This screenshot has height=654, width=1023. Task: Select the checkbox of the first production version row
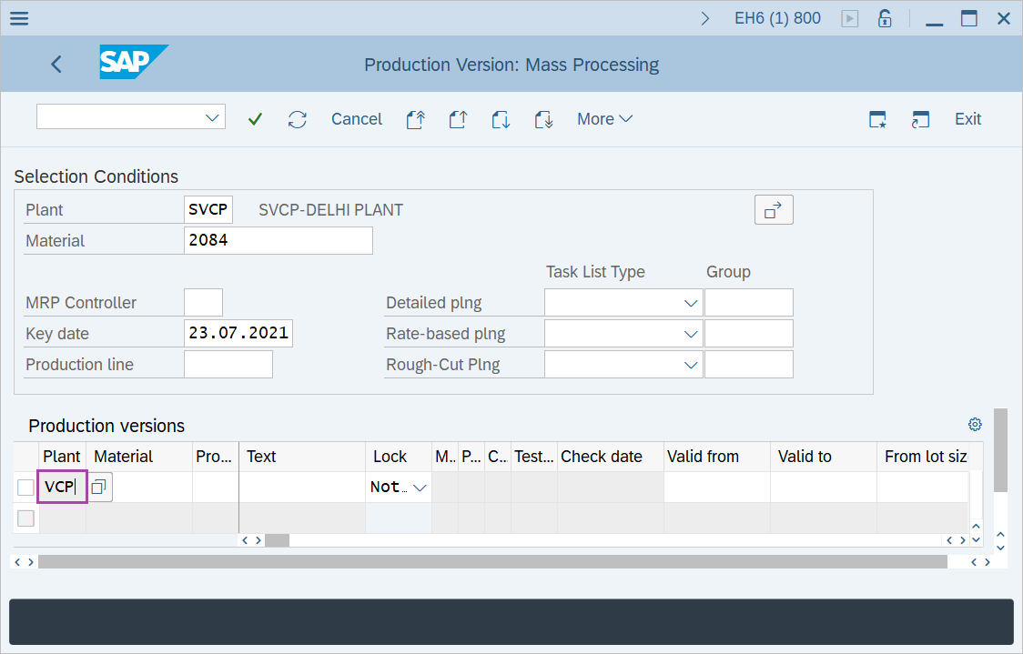(x=25, y=486)
